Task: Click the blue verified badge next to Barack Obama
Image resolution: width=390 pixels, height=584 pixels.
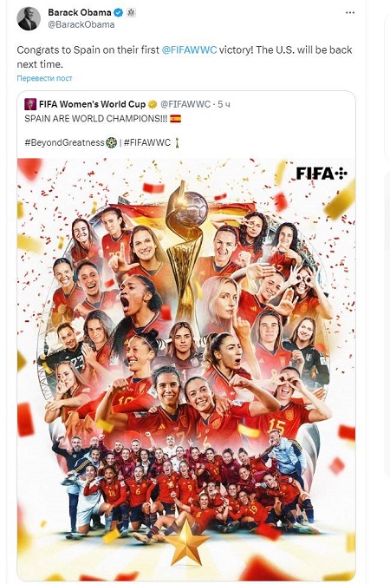Action: tap(119, 13)
